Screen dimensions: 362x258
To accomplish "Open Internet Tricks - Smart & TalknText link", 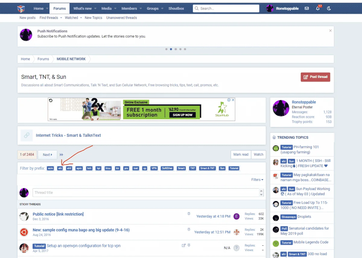I will pos(68,135).
